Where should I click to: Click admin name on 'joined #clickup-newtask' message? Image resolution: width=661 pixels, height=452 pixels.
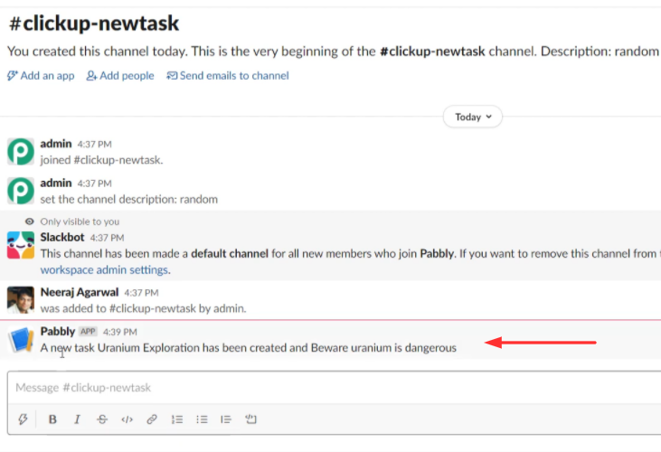56,144
